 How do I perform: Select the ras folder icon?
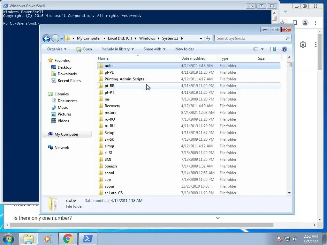point(101,99)
